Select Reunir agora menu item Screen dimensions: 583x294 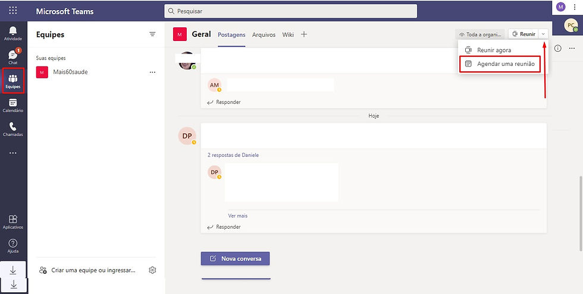coord(503,50)
